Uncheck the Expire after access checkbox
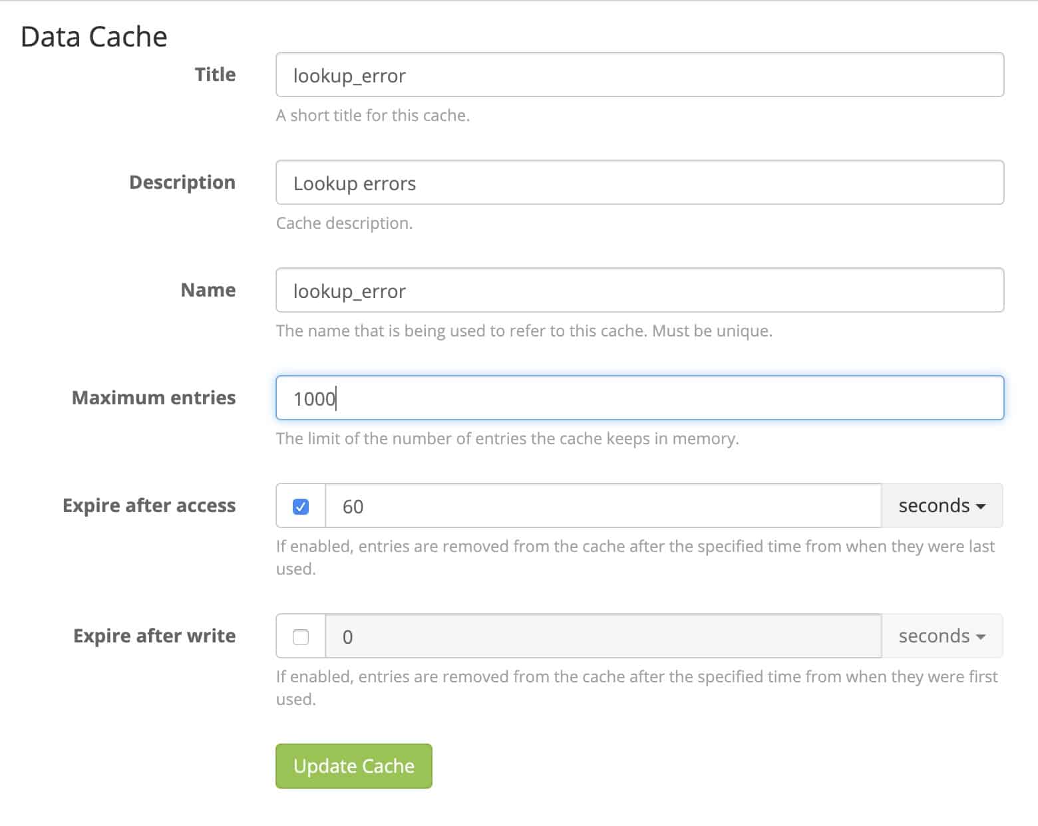The height and width of the screenshot is (826, 1038). click(301, 507)
